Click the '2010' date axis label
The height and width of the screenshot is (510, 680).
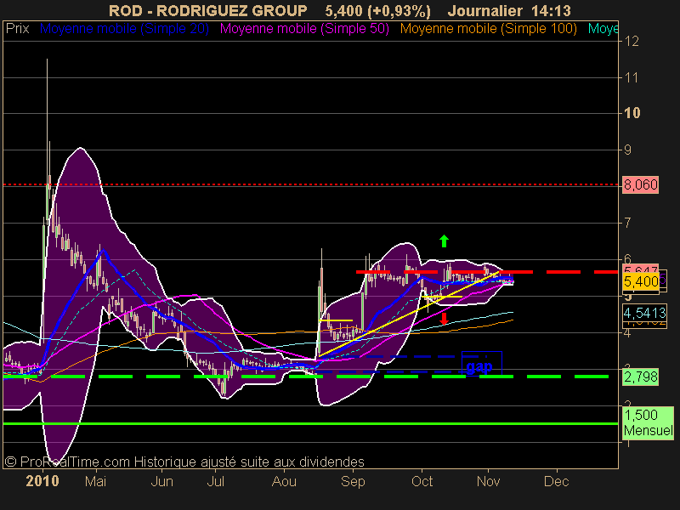click(x=42, y=481)
